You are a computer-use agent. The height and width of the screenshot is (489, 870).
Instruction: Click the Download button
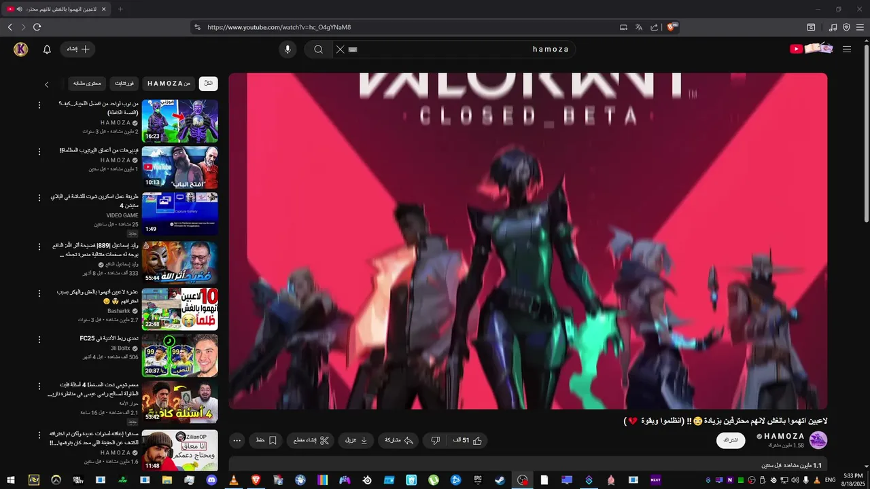(356, 440)
